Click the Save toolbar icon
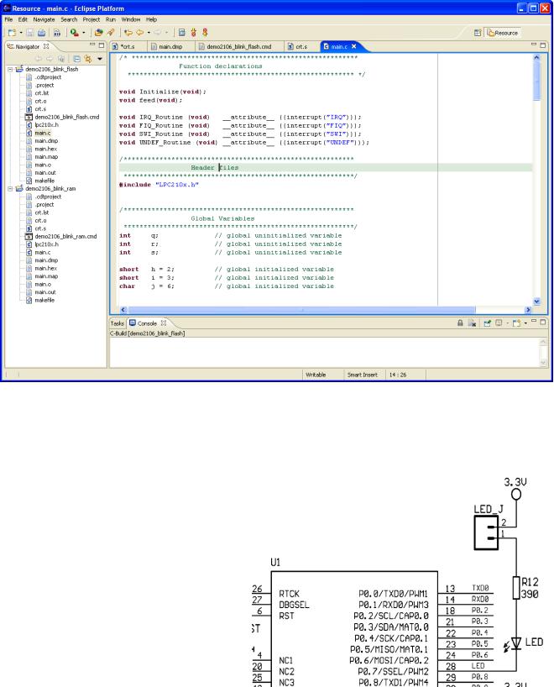Image resolution: width=554 pixels, height=687 pixels. click(x=29, y=33)
